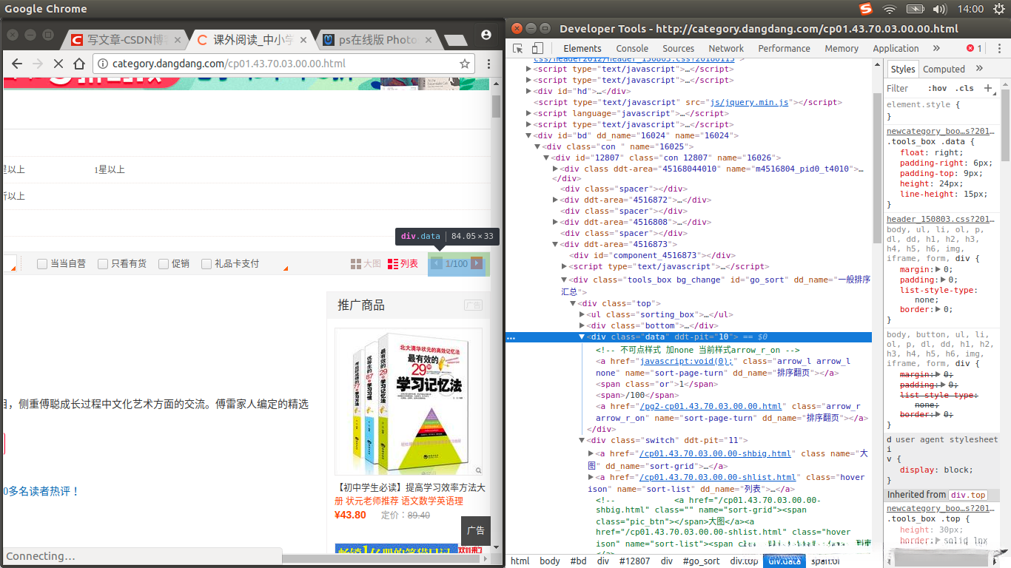Open the Memory panel

[x=842, y=48]
